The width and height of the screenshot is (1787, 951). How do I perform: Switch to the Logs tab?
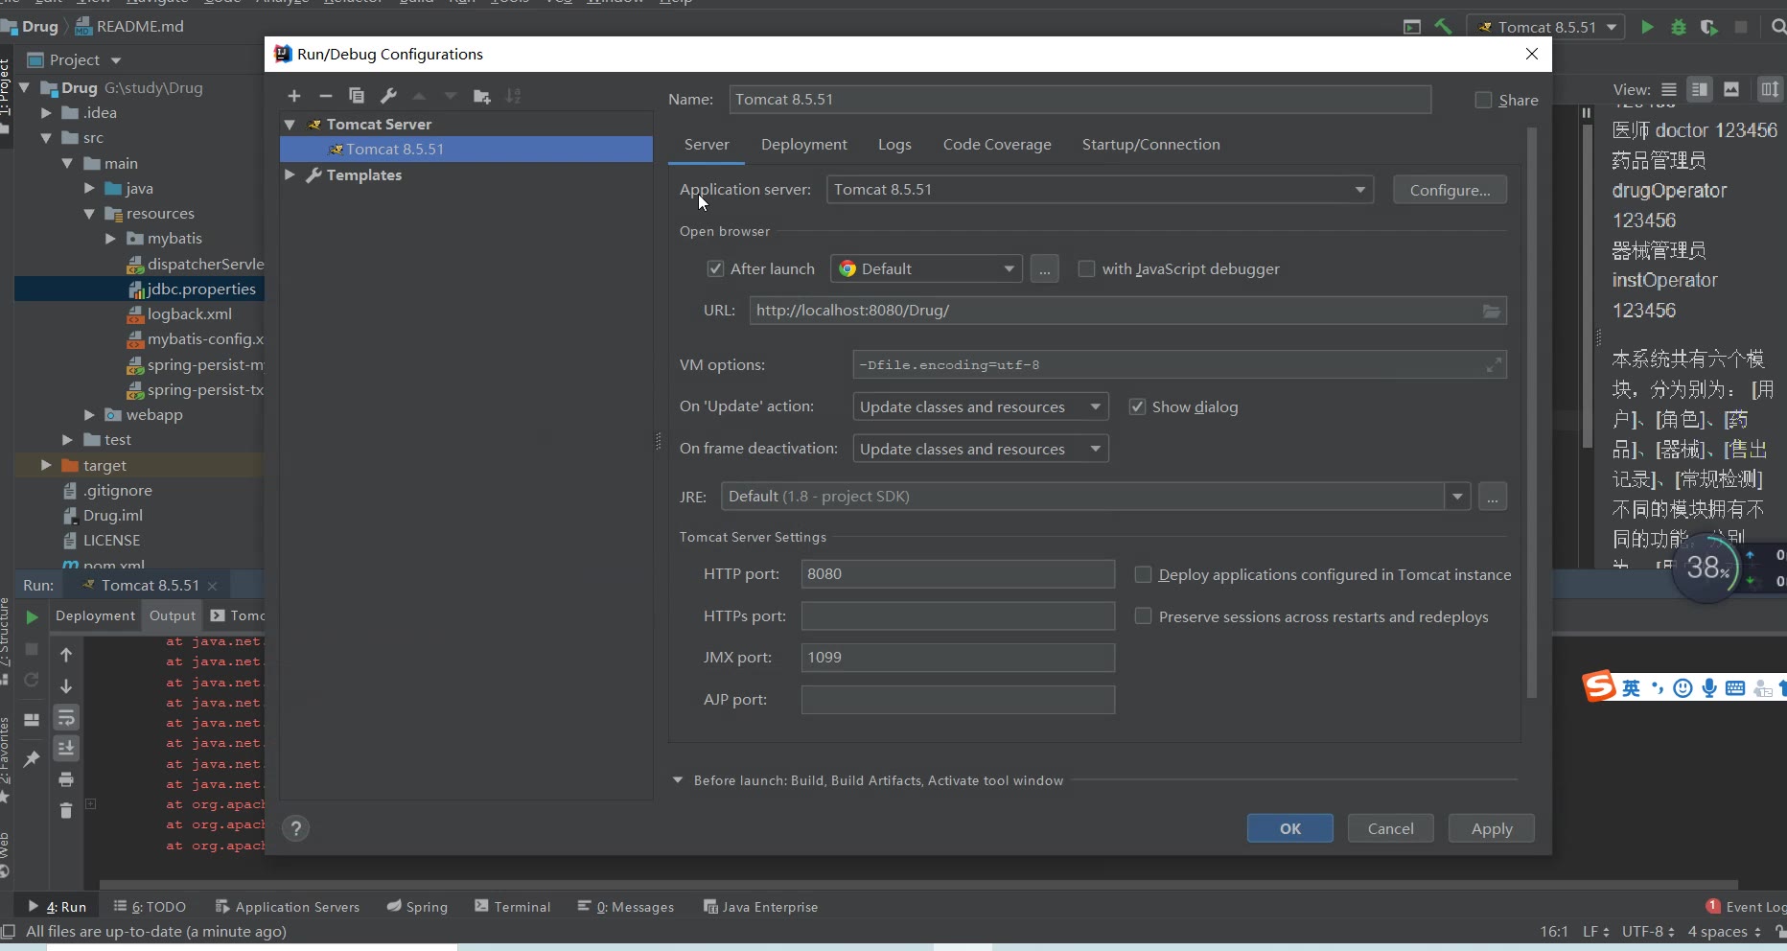894,145
